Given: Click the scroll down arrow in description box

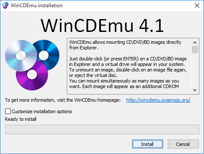Looking at the screenshot, I should pos(195,90).
